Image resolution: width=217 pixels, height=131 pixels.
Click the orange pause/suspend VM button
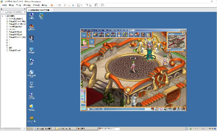52,5
